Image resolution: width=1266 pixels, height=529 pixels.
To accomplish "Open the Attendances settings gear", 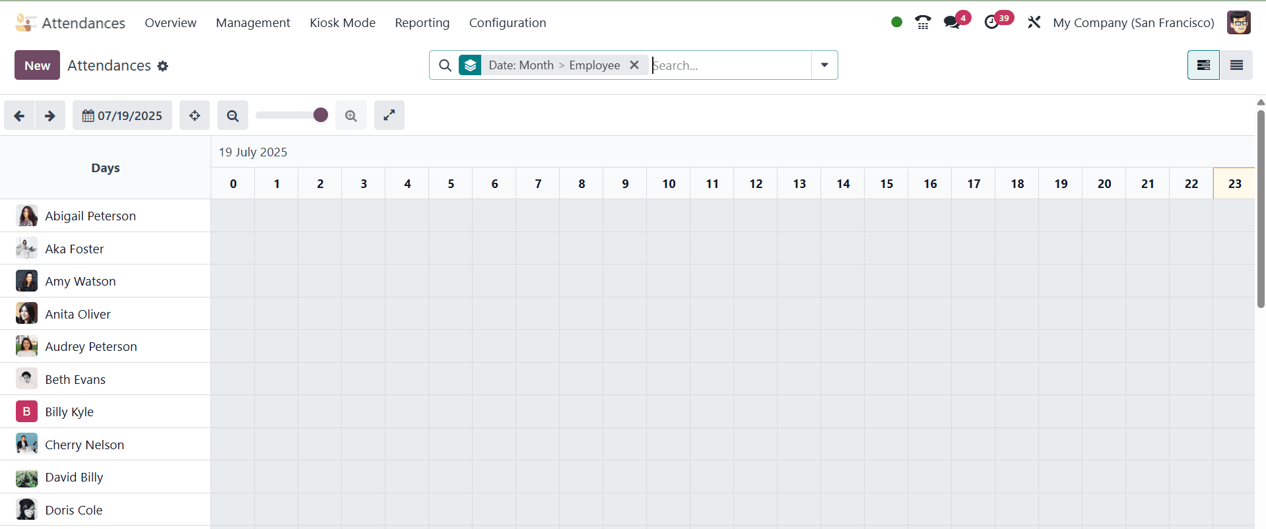I will 163,66.
